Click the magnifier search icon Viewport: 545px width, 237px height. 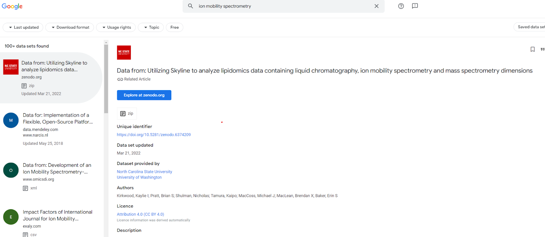coord(190,6)
